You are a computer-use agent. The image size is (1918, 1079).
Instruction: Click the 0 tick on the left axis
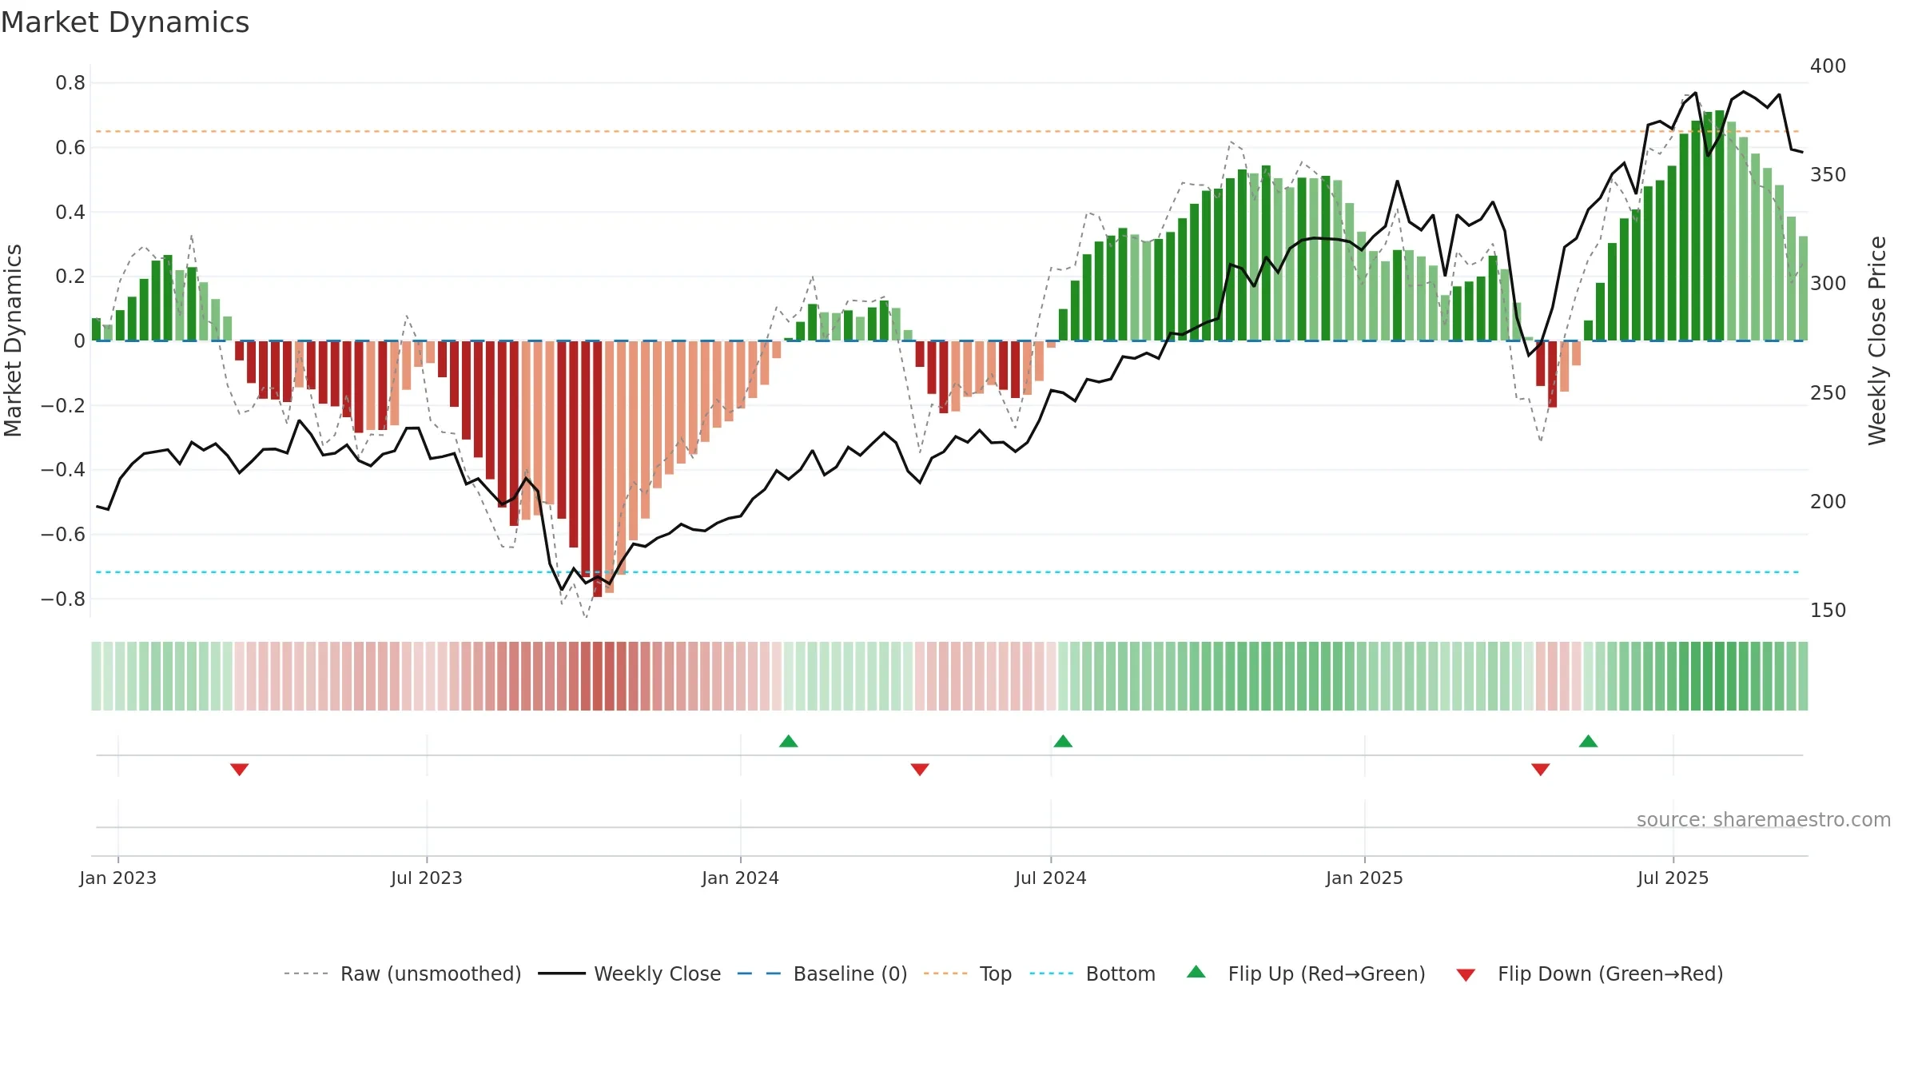[x=79, y=340]
